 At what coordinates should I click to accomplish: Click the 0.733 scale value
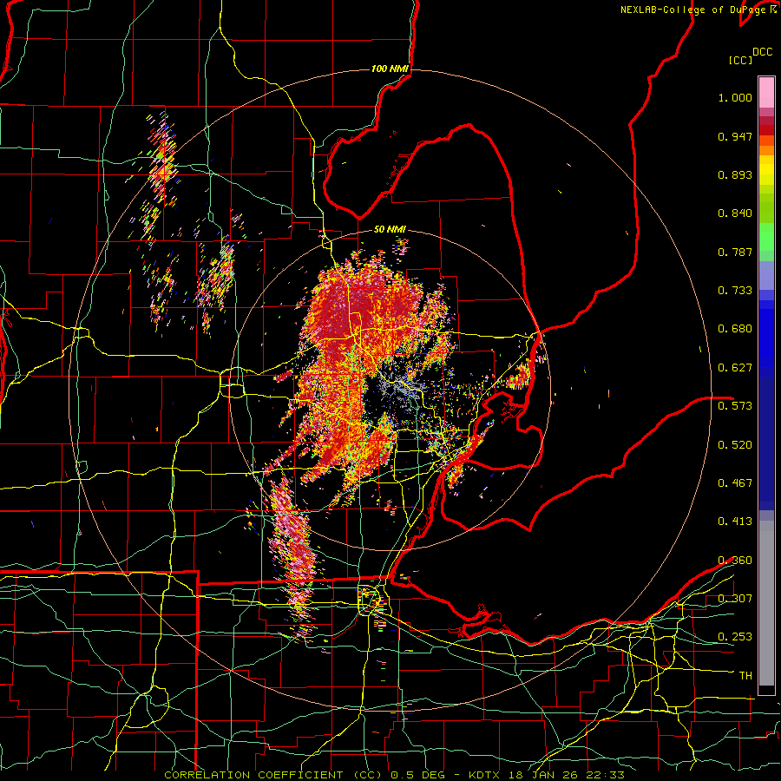click(x=735, y=291)
